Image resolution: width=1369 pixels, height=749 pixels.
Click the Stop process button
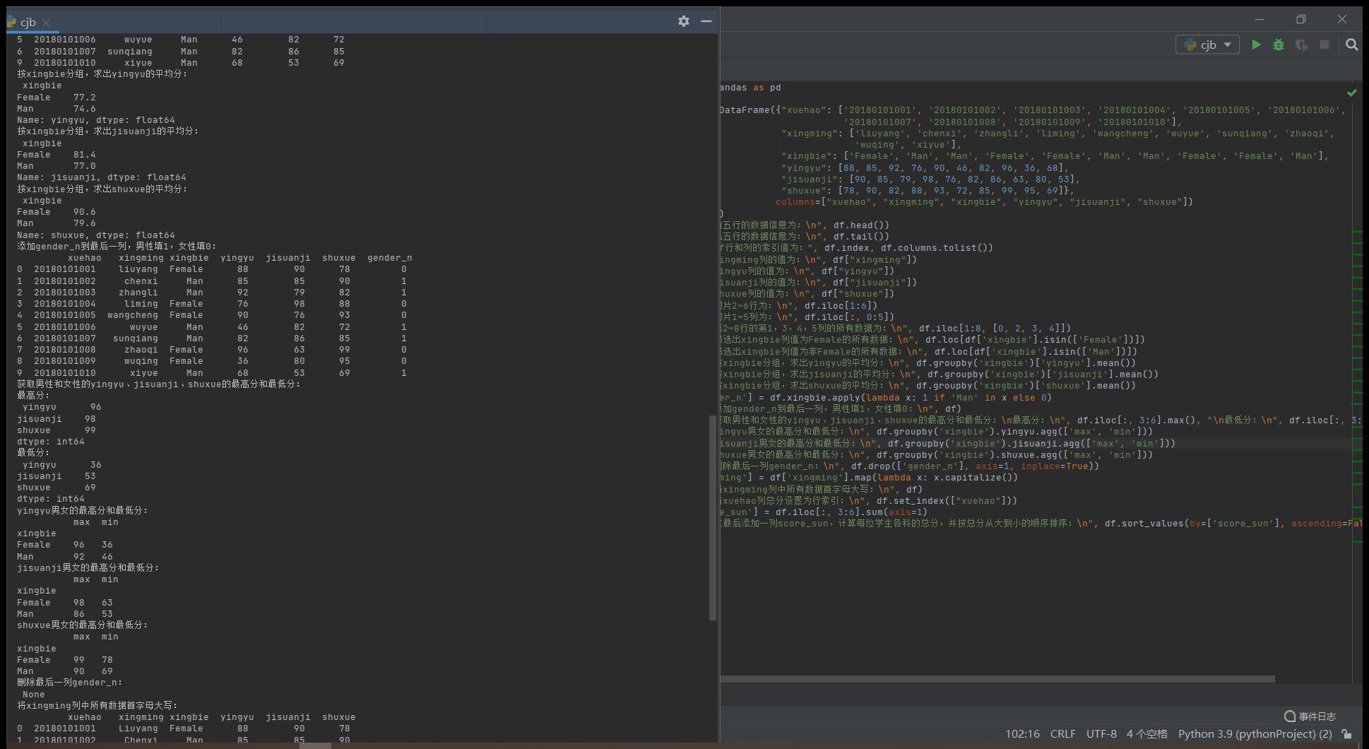pos(1324,45)
